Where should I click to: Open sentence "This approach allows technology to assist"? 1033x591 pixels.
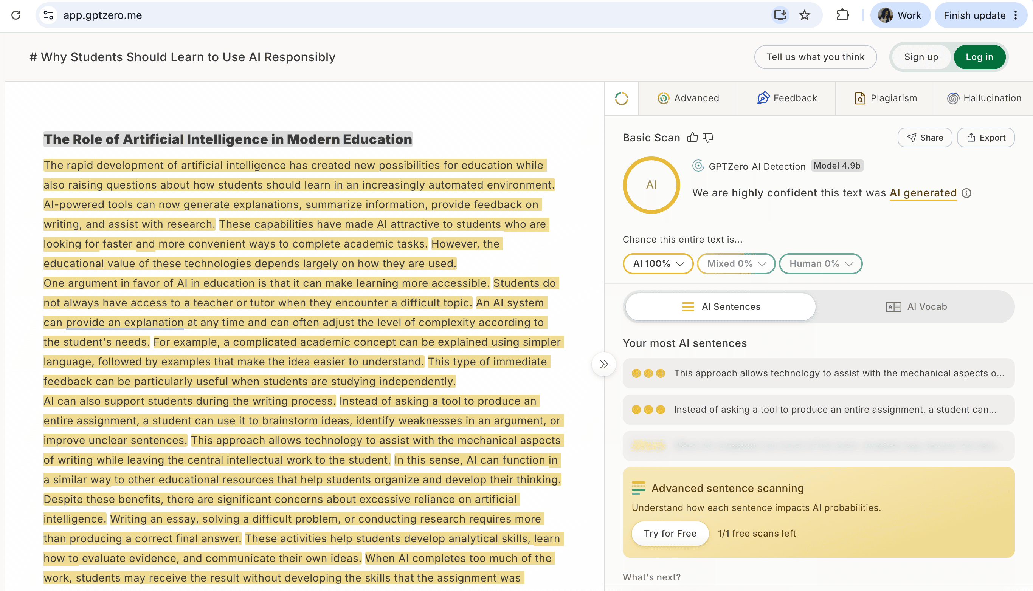tap(818, 373)
